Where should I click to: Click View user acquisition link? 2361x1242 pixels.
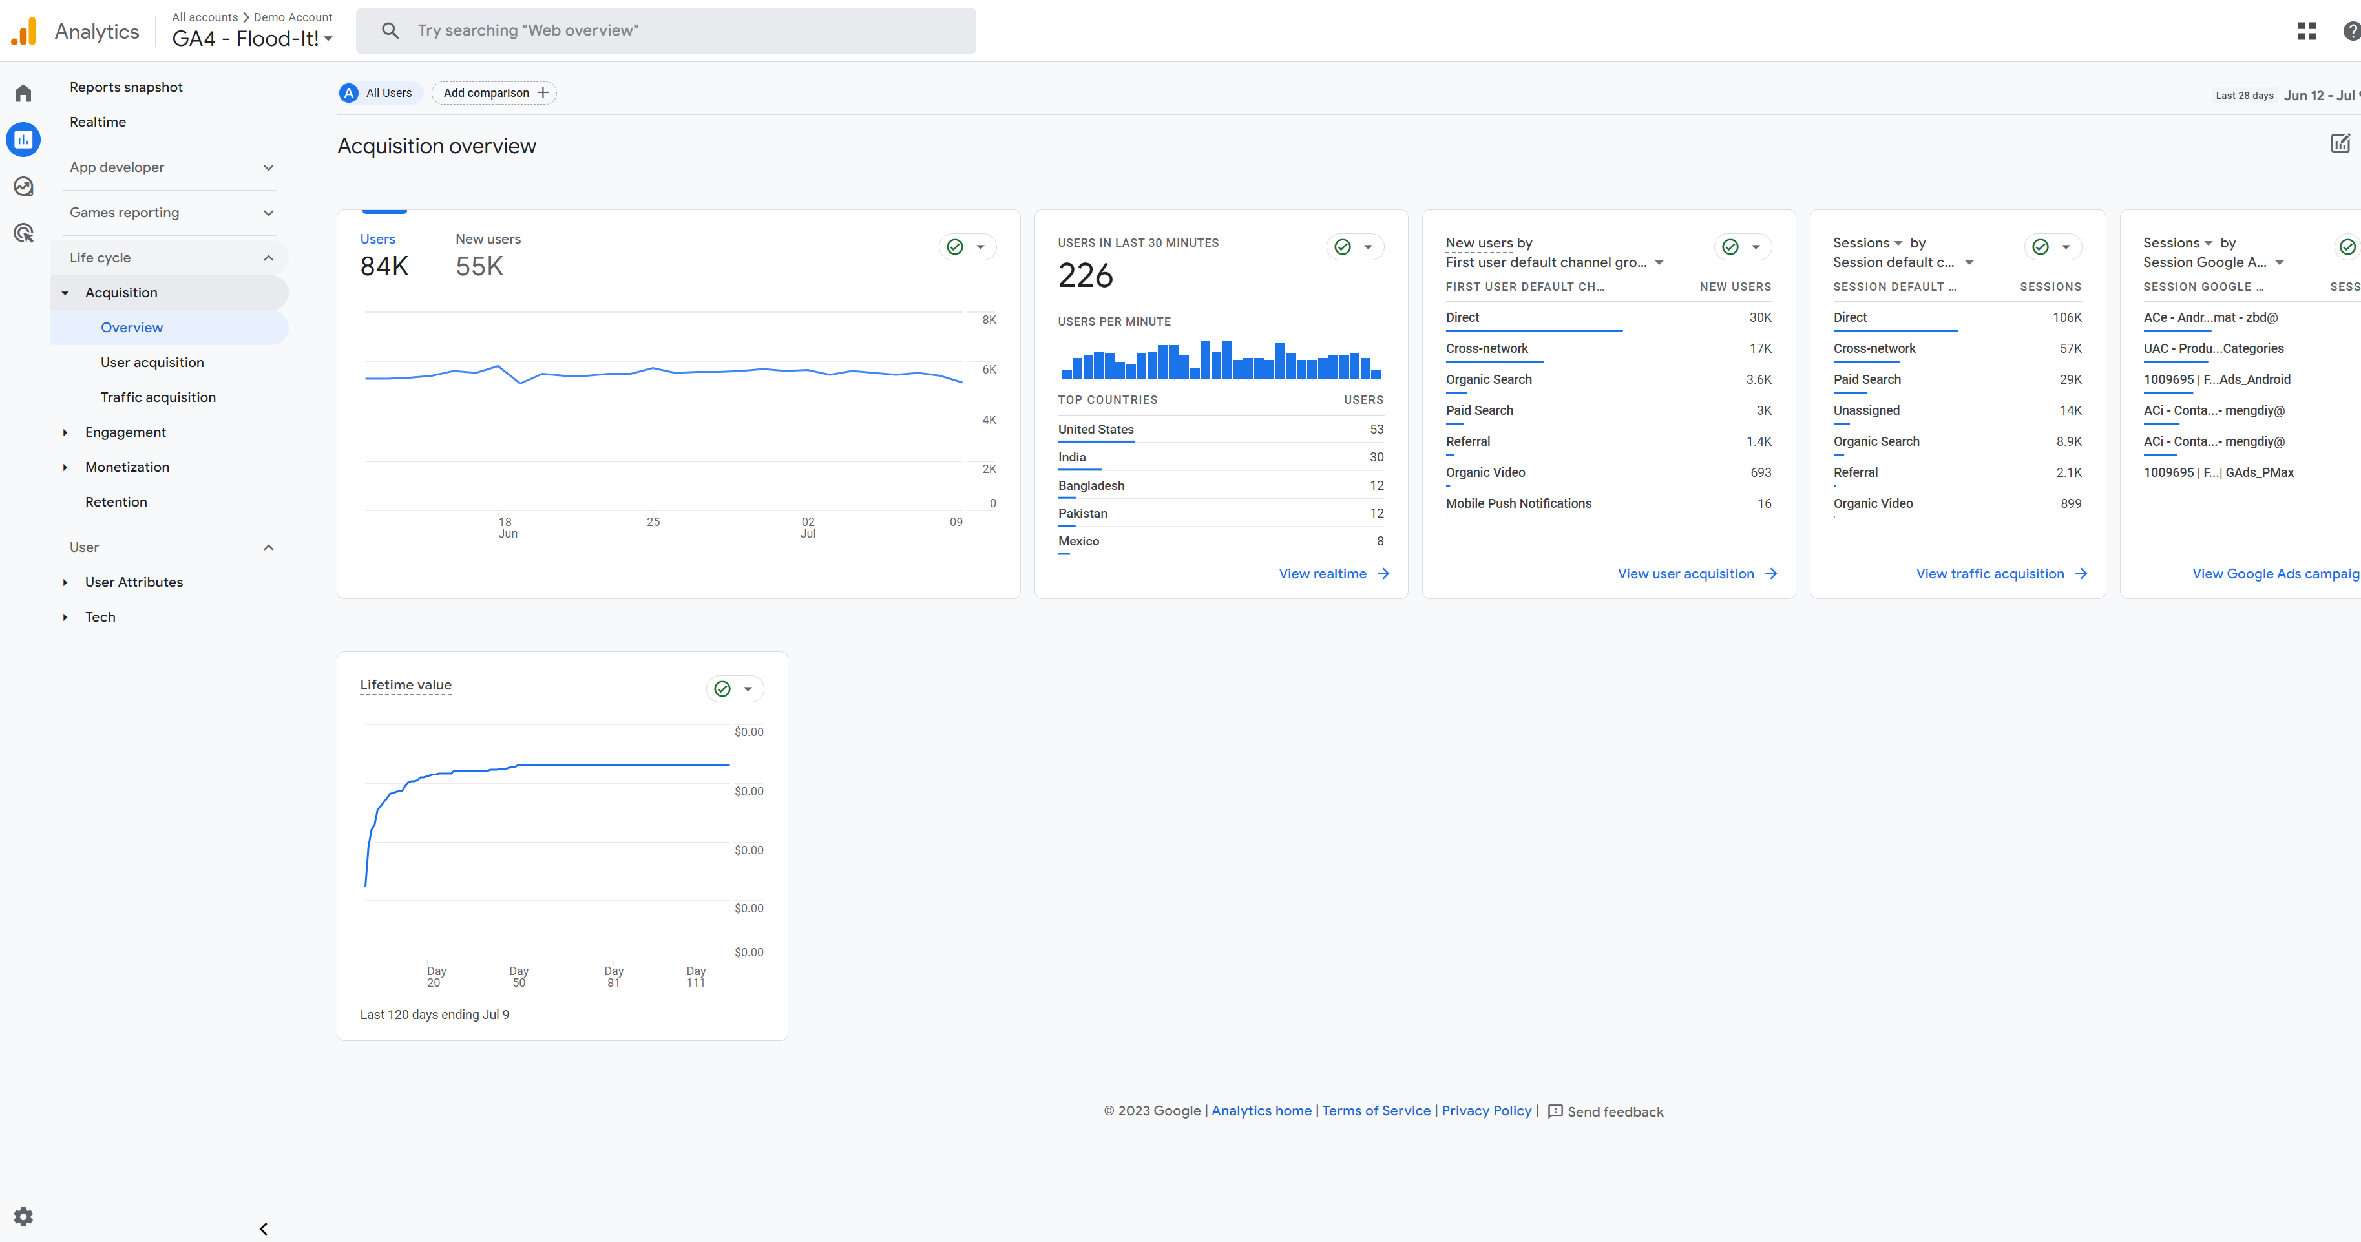click(1697, 574)
